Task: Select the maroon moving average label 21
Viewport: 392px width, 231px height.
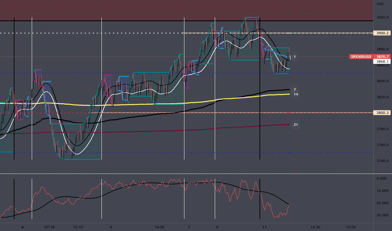Action: pos(296,125)
